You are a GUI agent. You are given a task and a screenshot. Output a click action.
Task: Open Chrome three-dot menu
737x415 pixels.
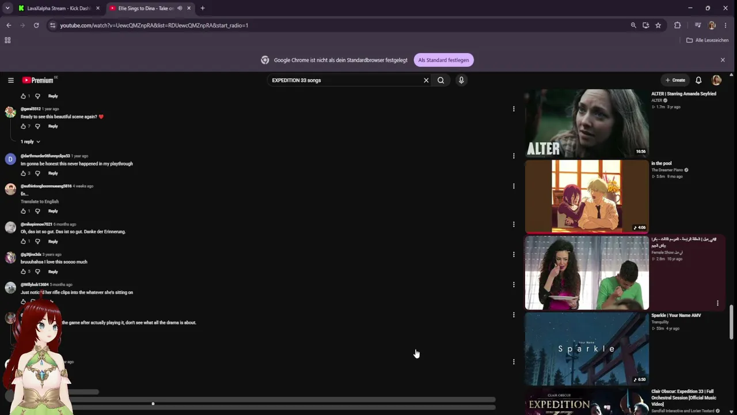726,25
